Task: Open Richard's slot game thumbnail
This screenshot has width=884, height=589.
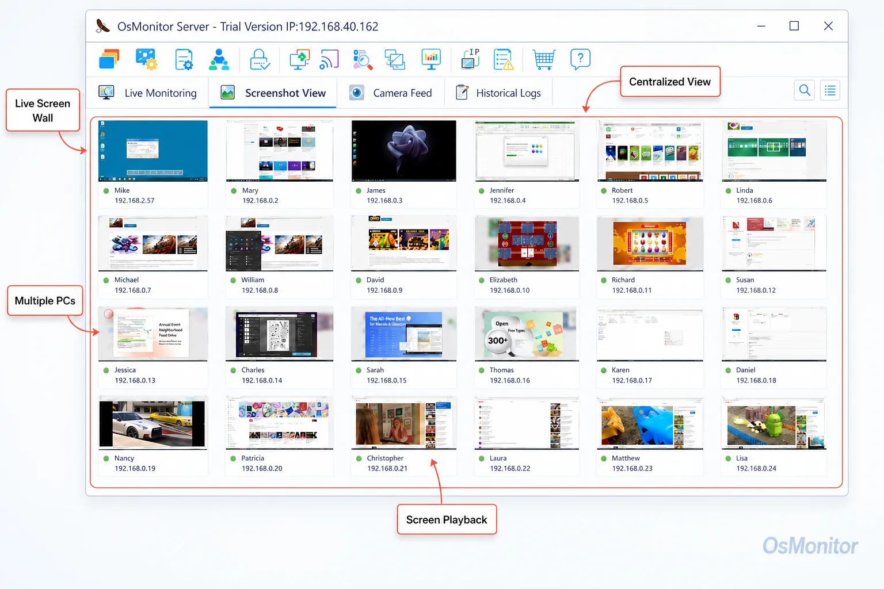Action: click(x=650, y=243)
